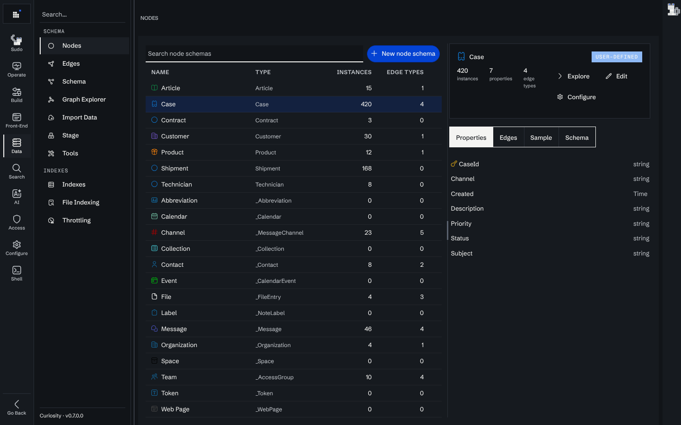Open Nodes in the schema sidebar

[x=84, y=46]
